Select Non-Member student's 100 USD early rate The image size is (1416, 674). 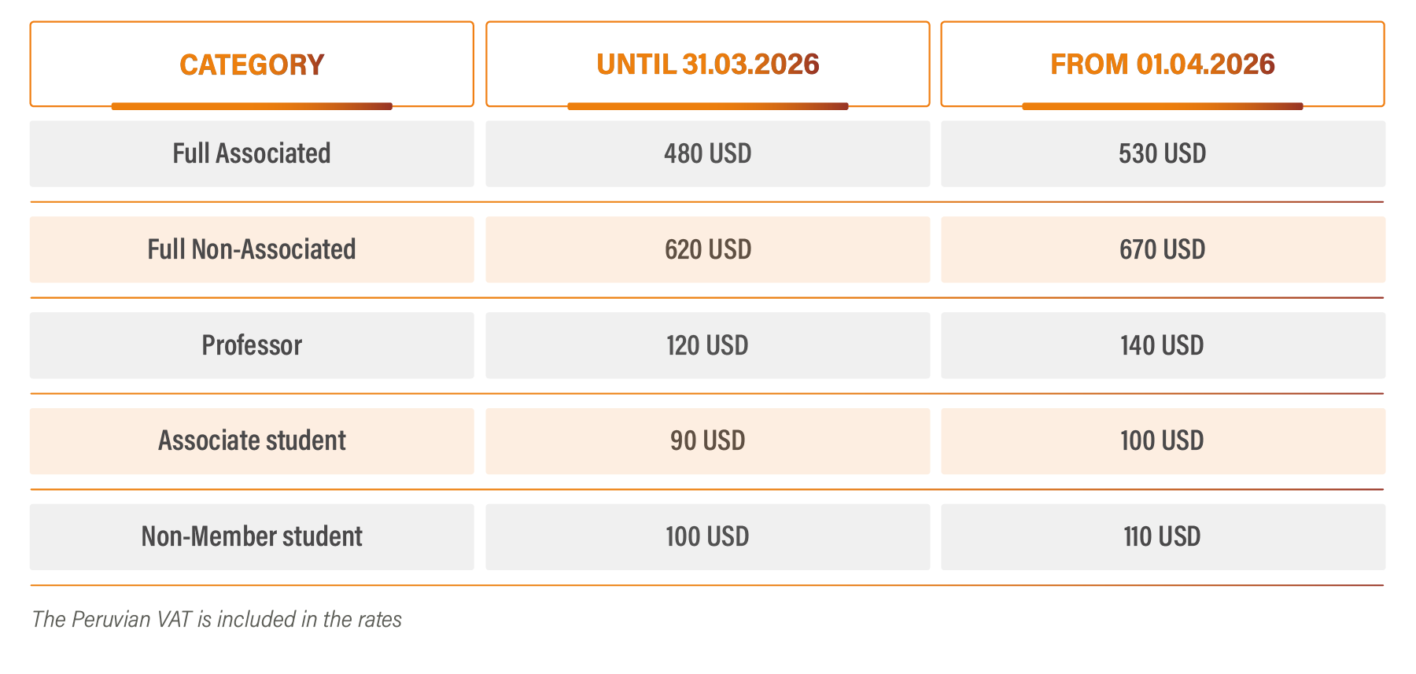707,536
